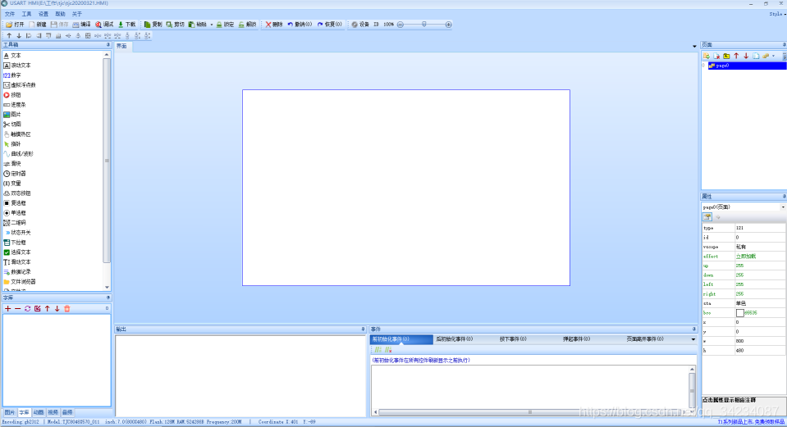Viewport: 787px width, 427px height.
Task: Select the 复选框 (Checkbox) component
Action: [x=15, y=203]
